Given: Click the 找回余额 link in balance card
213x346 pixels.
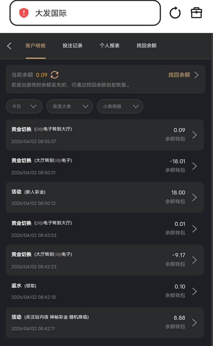Looking at the screenshot, I should coord(183,75).
